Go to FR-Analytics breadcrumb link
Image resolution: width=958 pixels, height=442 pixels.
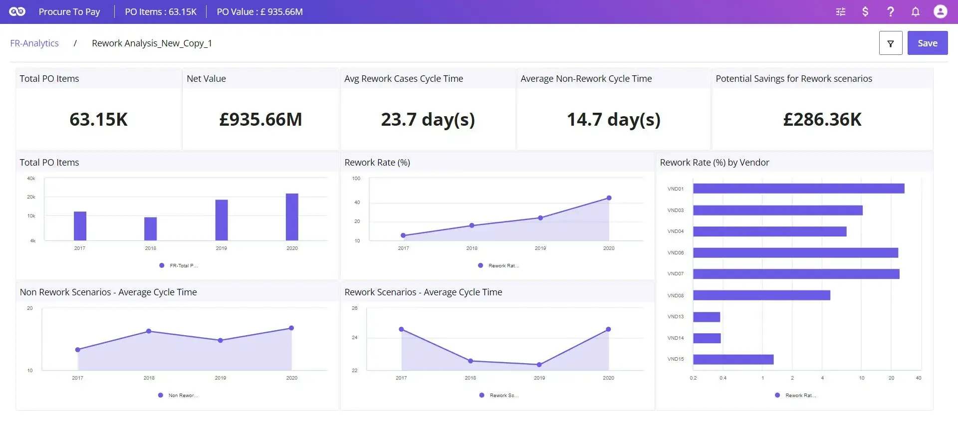coord(34,43)
